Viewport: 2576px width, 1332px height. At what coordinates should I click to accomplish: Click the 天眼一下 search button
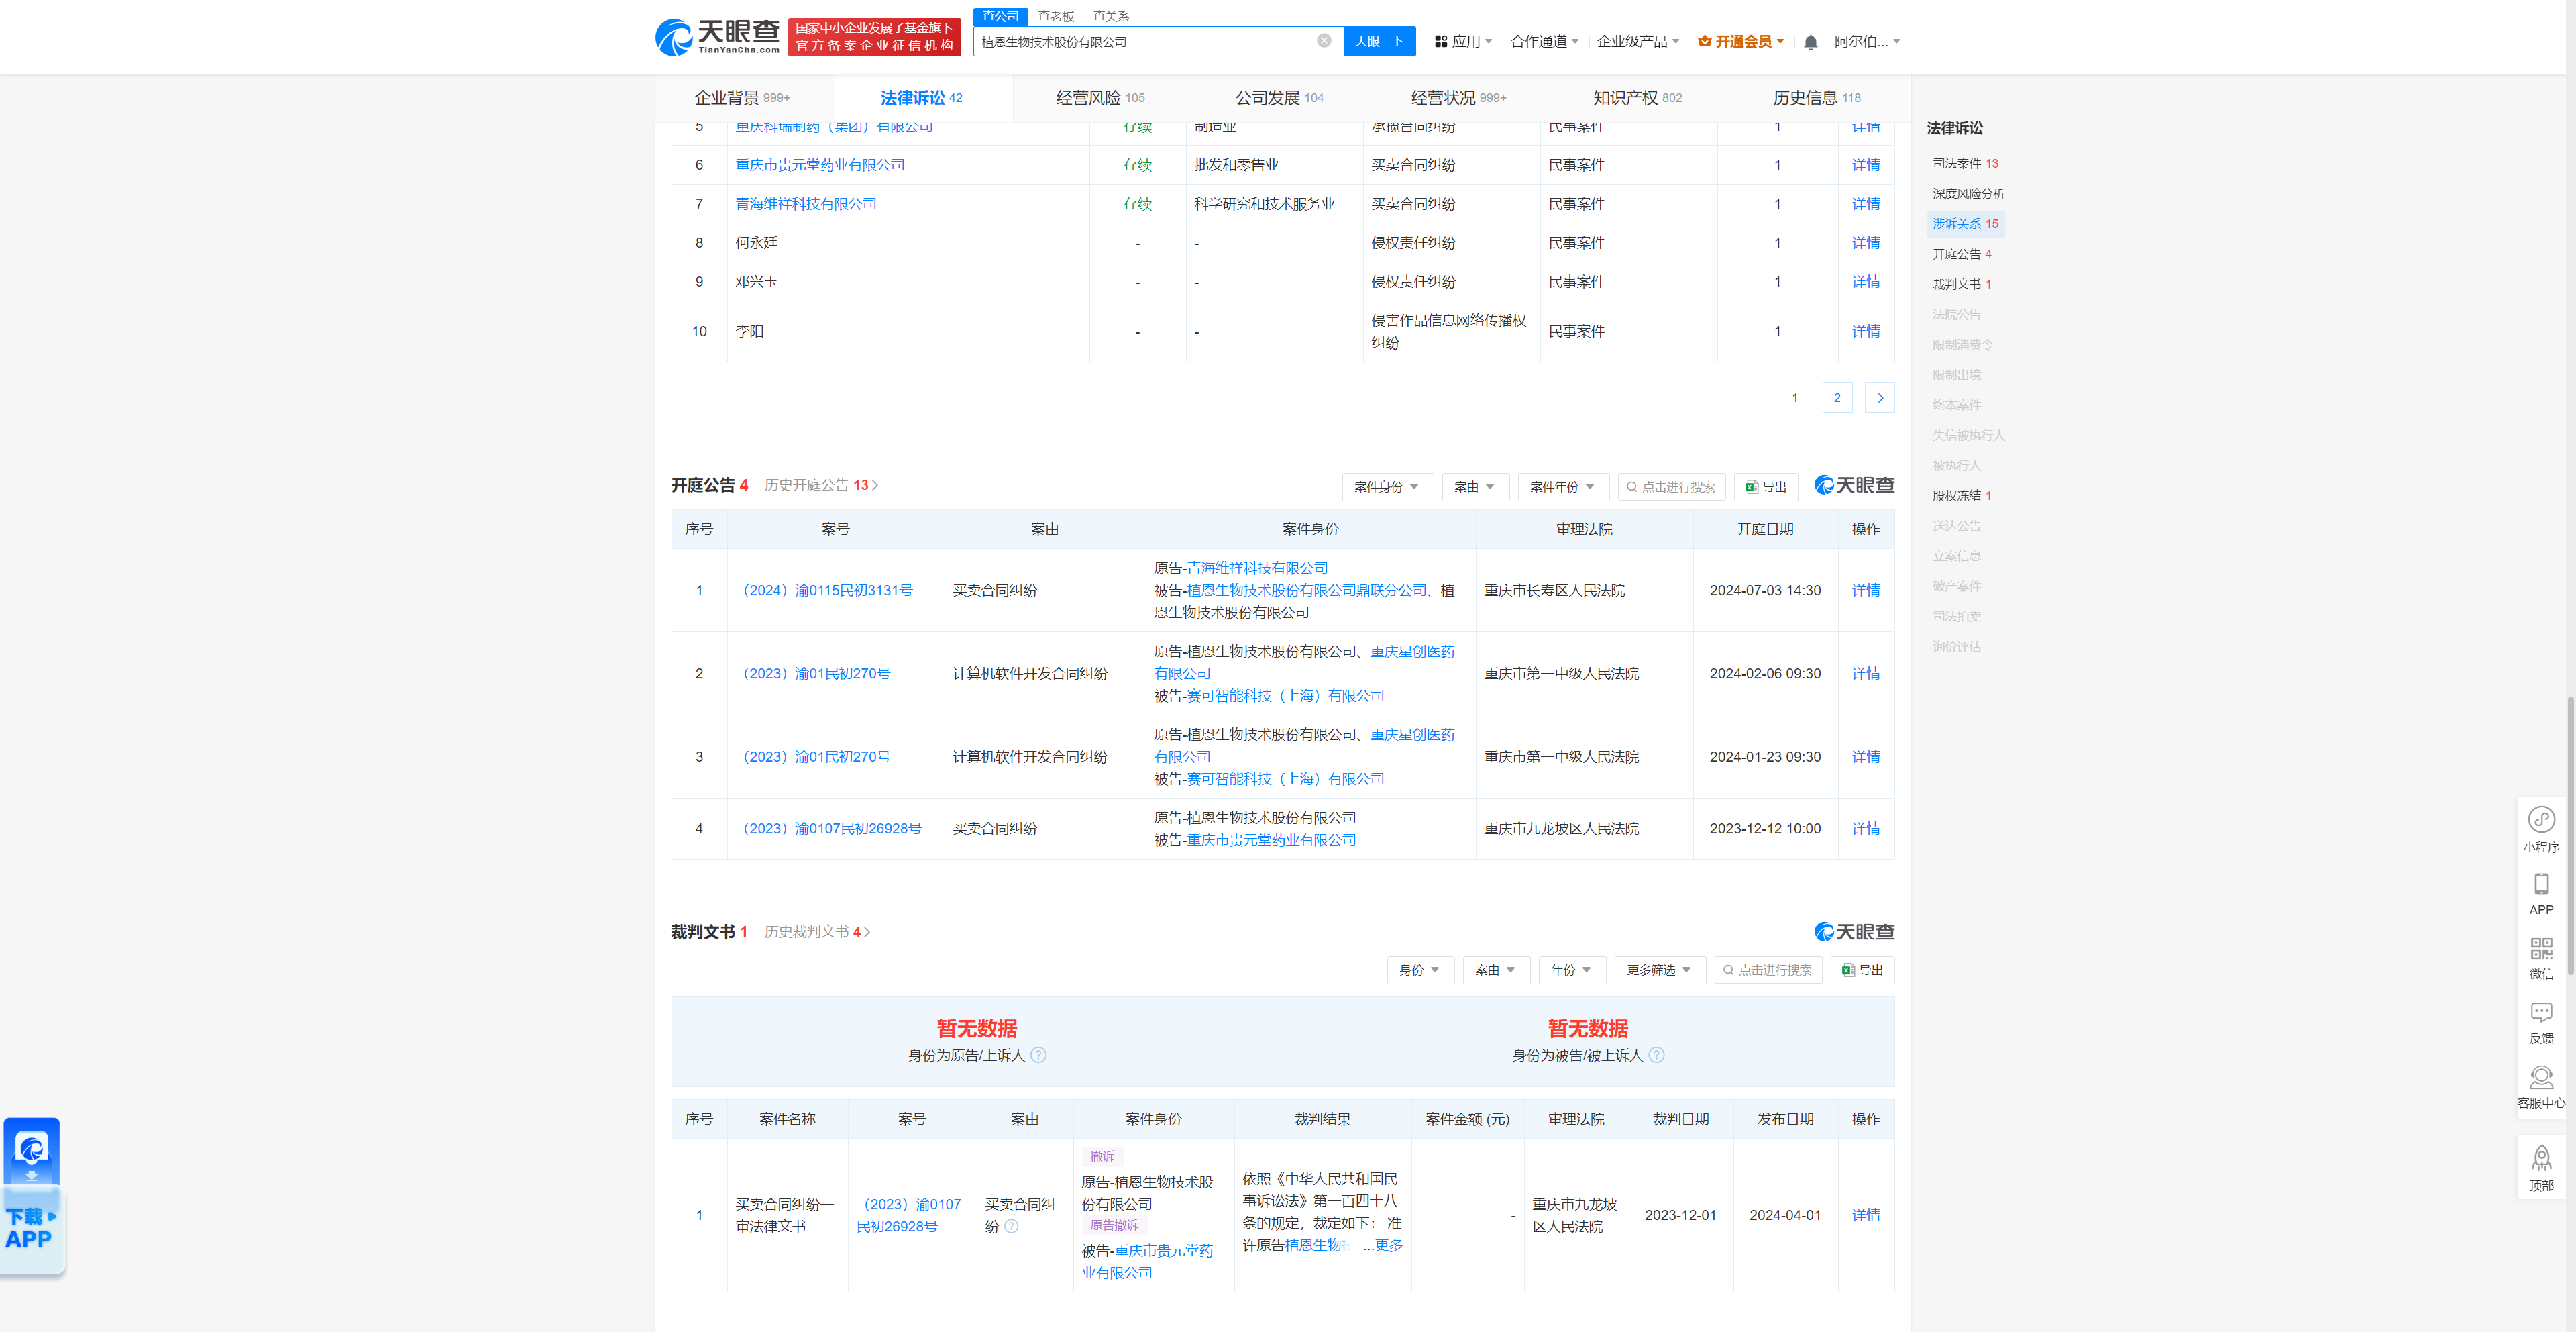pos(1379,41)
